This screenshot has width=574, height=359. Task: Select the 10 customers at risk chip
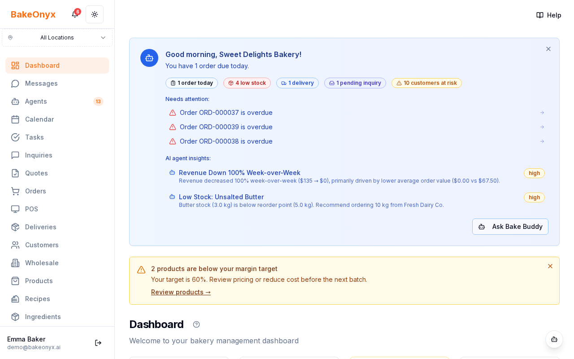point(426,83)
